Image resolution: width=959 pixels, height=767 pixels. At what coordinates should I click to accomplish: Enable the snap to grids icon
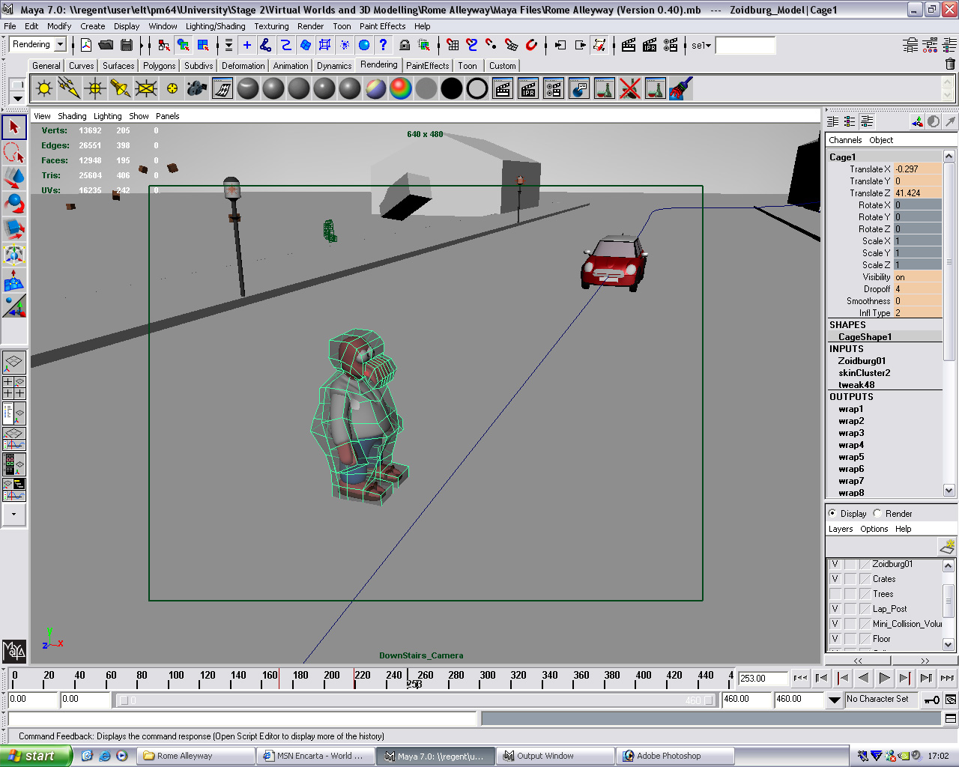pyautogui.click(x=452, y=45)
